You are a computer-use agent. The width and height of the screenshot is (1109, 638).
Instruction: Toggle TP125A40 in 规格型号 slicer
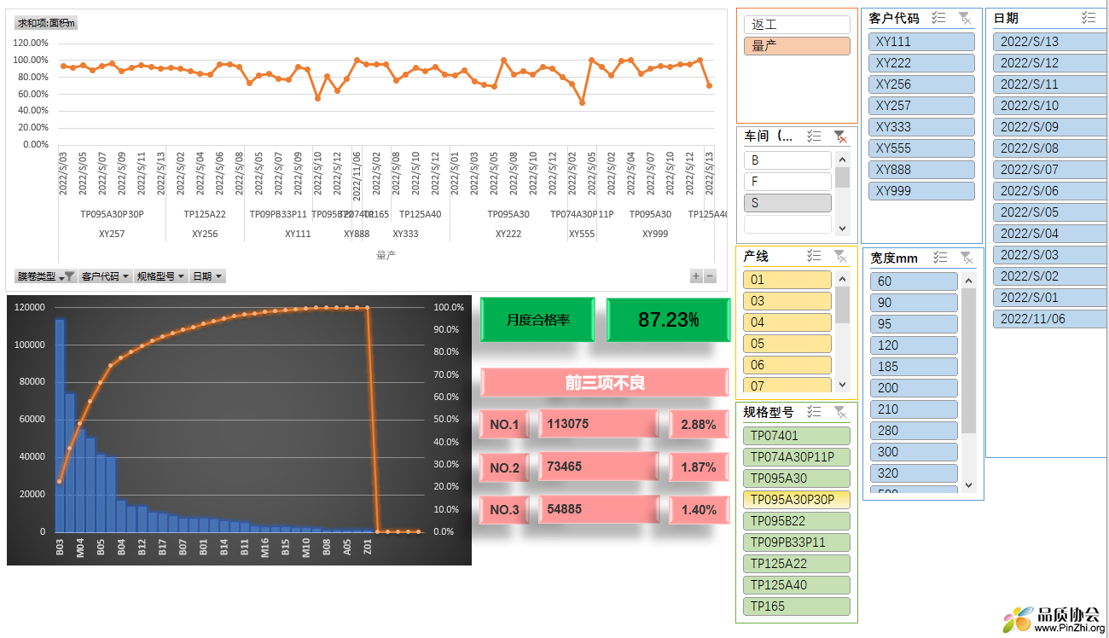tap(797, 585)
